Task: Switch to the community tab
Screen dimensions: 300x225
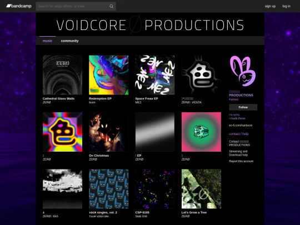Action: (x=69, y=41)
